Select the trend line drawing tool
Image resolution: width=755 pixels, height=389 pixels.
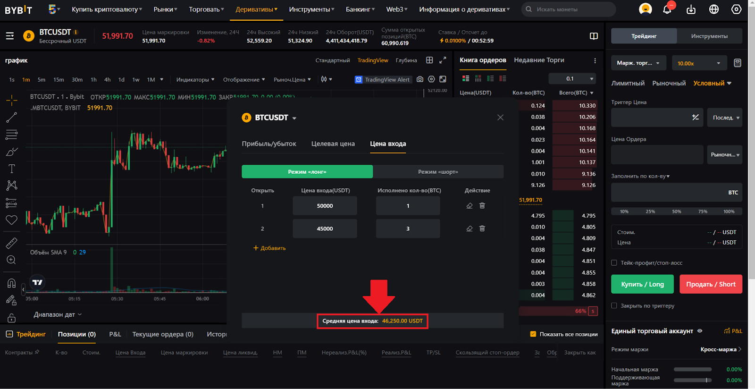[11, 118]
